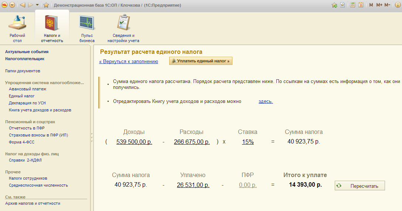Follow the Вернуться к заполнению link

tap(129, 62)
